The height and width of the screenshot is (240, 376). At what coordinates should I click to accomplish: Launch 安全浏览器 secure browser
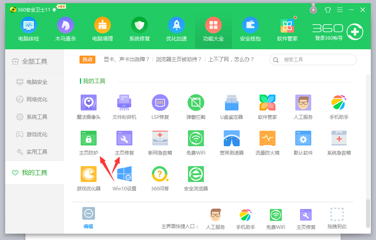click(196, 178)
